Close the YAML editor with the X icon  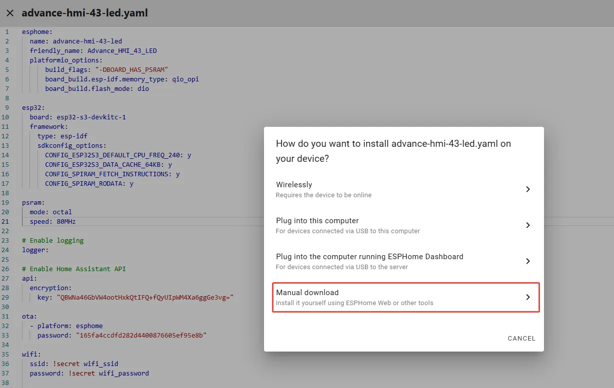click(x=10, y=13)
